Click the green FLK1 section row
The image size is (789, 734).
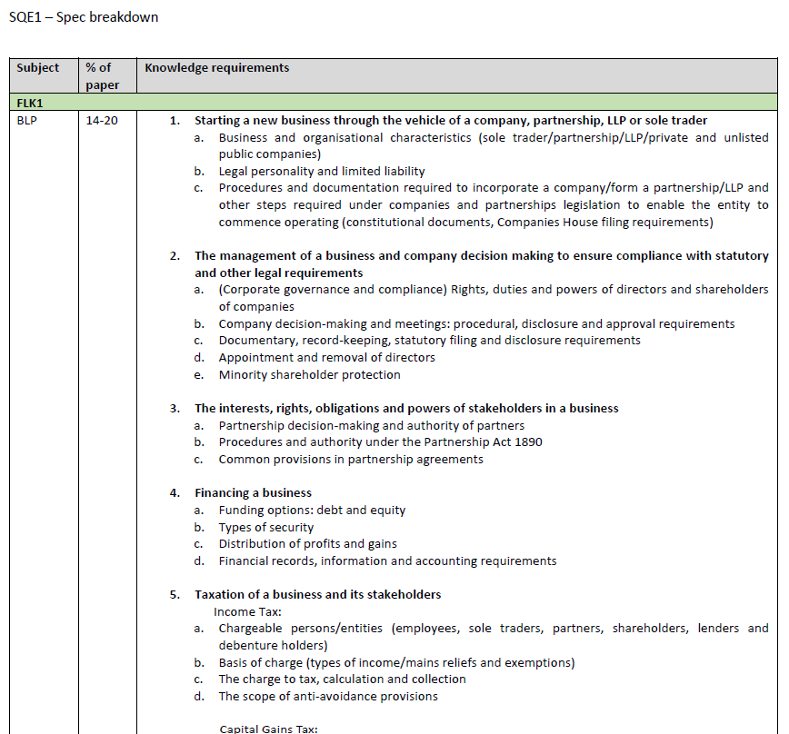394,103
